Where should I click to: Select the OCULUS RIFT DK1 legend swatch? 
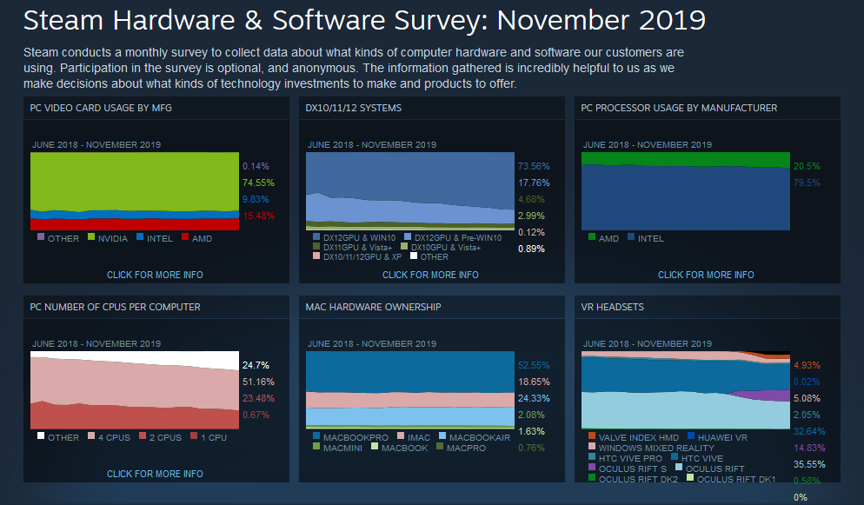(690, 477)
